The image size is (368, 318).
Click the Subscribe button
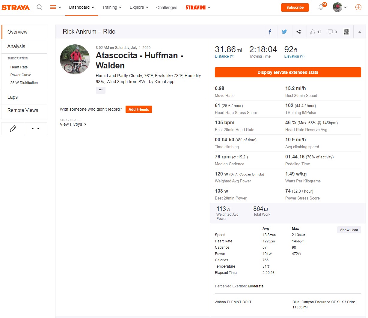(295, 7)
